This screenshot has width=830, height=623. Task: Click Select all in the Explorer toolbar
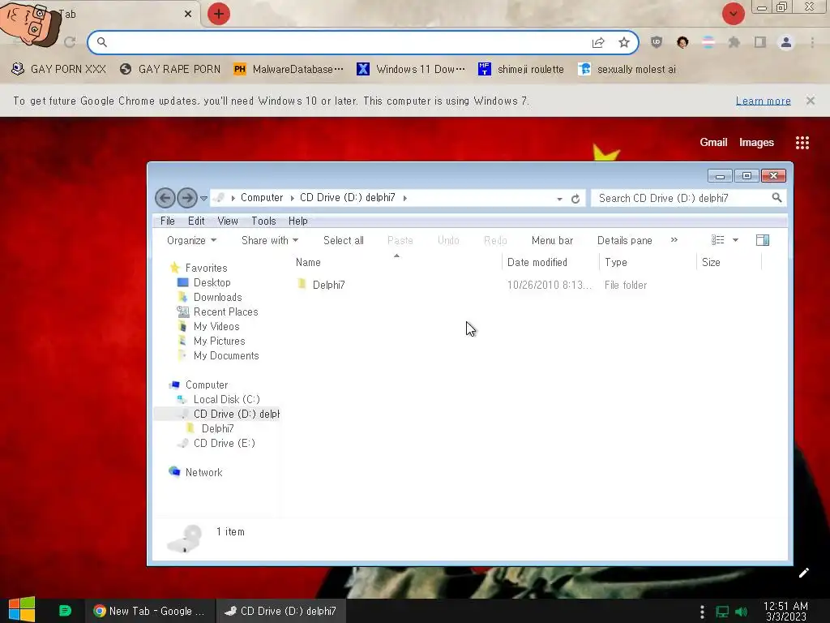(343, 240)
